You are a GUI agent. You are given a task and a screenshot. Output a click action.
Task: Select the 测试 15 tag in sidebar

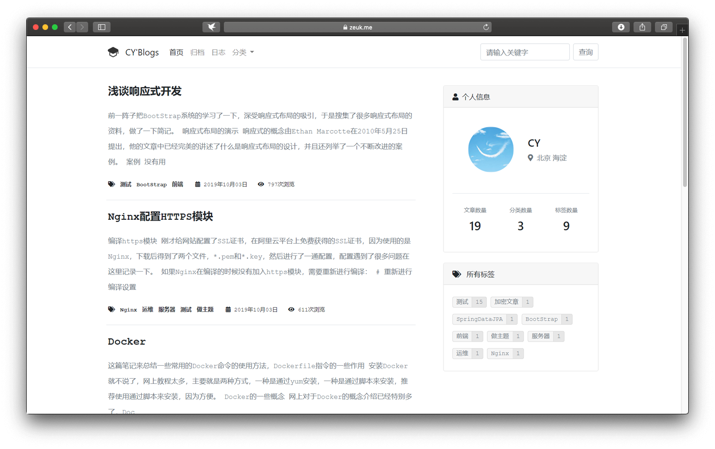pos(469,302)
